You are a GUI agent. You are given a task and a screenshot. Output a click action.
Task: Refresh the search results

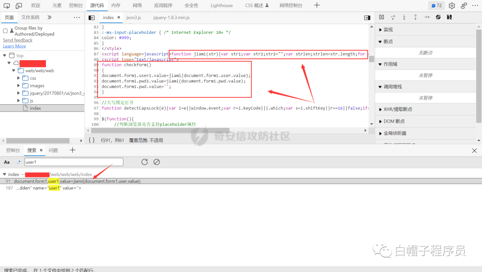point(145,162)
